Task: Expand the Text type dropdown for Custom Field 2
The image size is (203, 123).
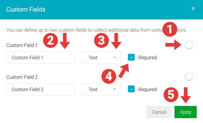Action: (101, 90)
